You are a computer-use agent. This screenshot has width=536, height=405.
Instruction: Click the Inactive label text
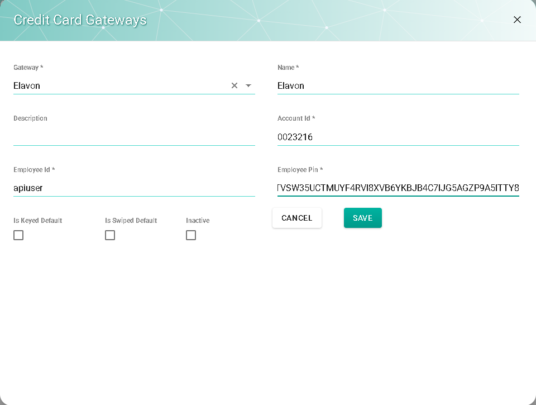pyautogui.click(x=198, y=221)
